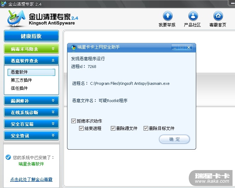This screenshot has height=188, width=235.
Task: Select 信任插件 in the sidebar
Action: [19, 88]
